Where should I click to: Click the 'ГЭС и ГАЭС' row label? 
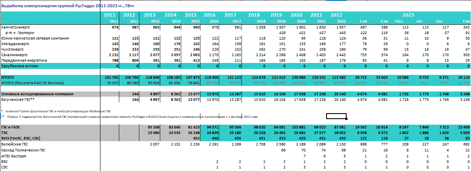[11, 127]
